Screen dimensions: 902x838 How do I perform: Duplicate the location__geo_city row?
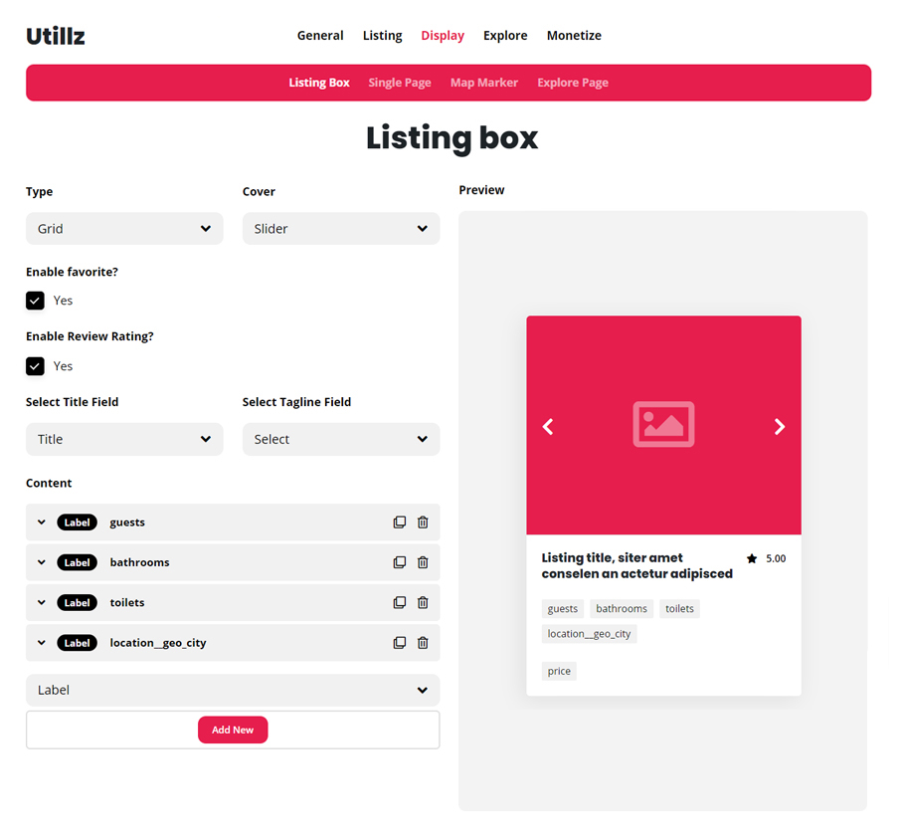pyautogui.click(x=399, y=643)
